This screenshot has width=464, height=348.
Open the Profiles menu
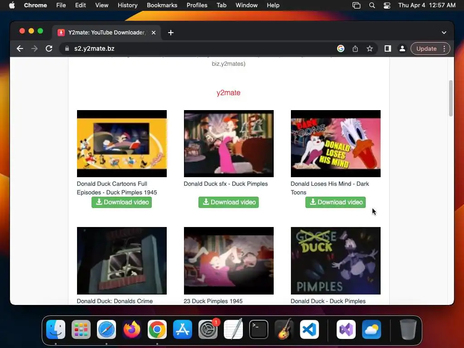pyautogui.click(x=197, y=5)
